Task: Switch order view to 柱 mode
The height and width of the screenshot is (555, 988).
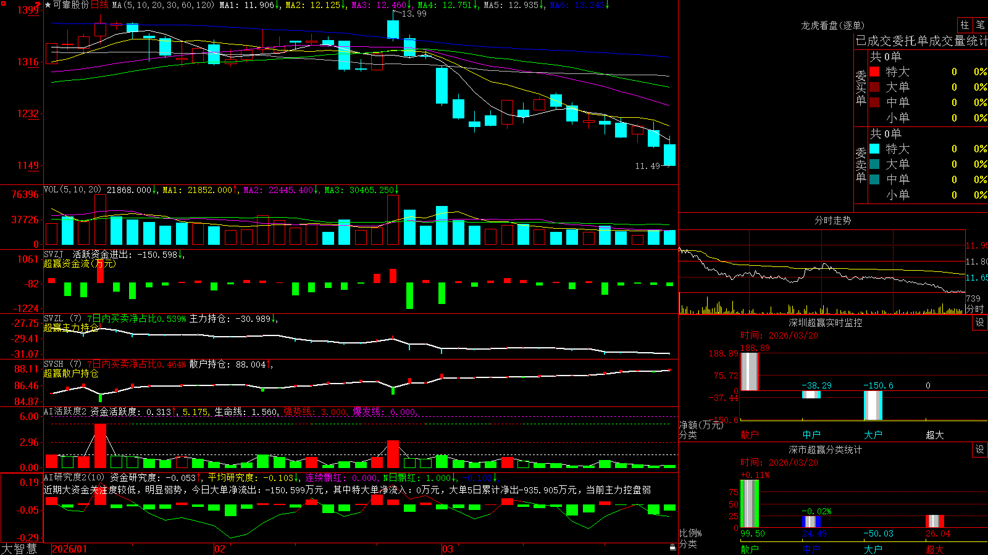Action: point(965,25)
